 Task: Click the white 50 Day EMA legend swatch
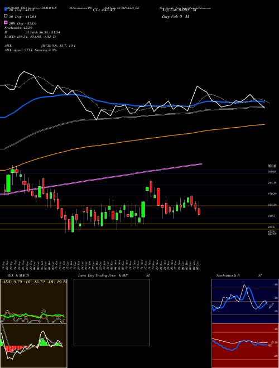[6, 16]
